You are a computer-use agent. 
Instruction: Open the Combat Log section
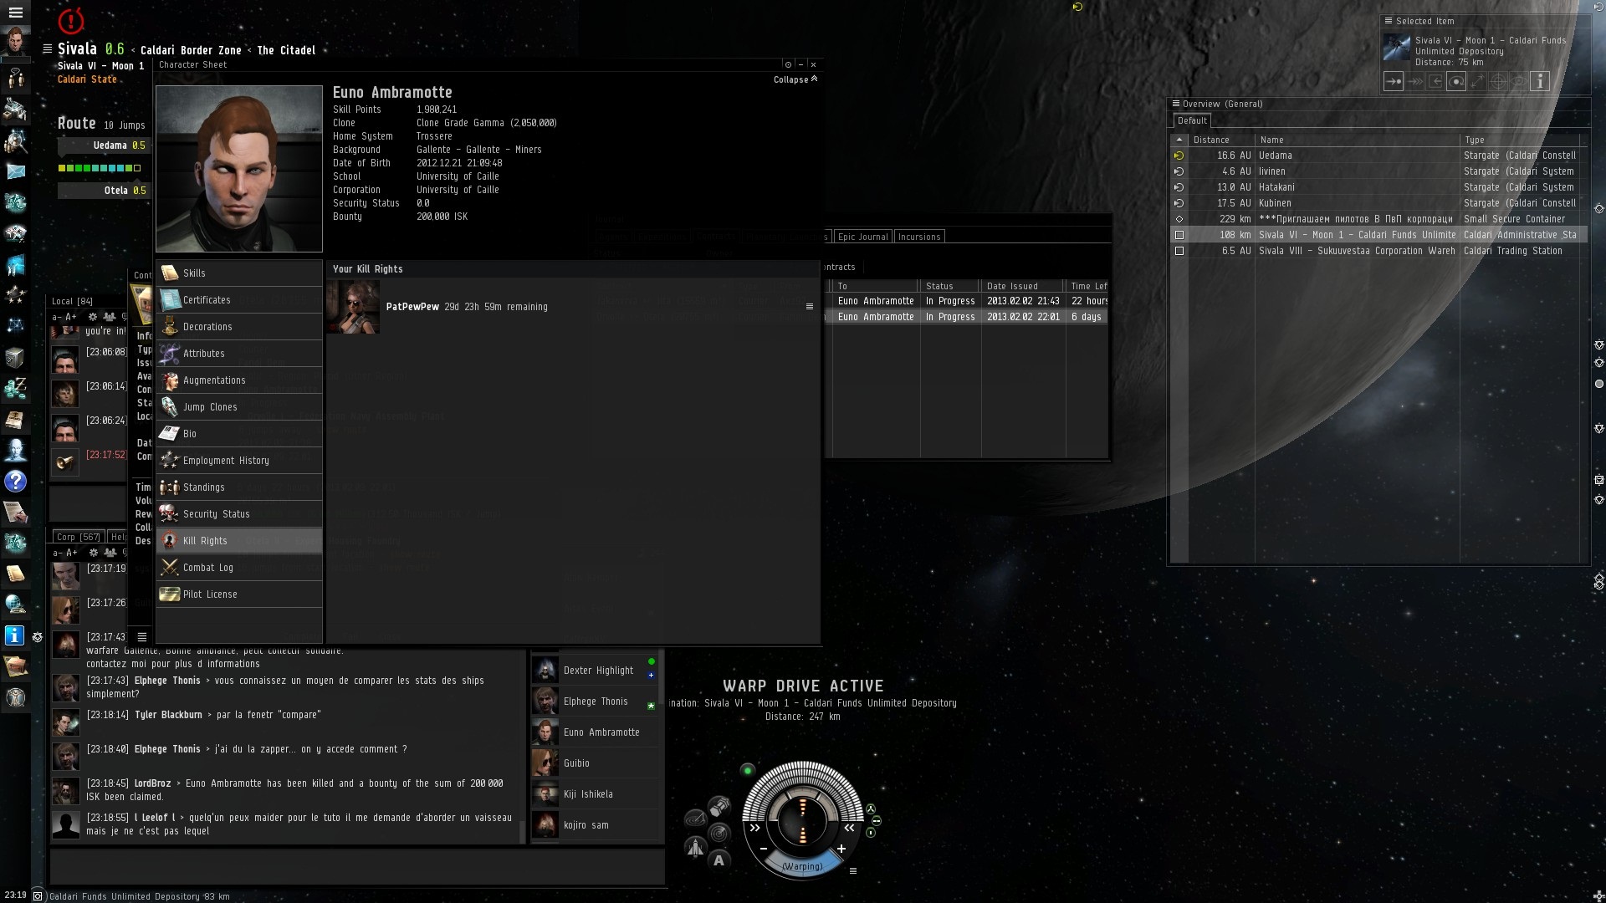(208, 568)
